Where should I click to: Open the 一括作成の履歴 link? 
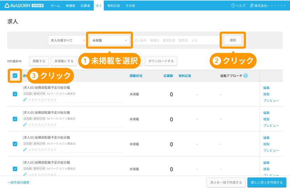click(18, 182)
